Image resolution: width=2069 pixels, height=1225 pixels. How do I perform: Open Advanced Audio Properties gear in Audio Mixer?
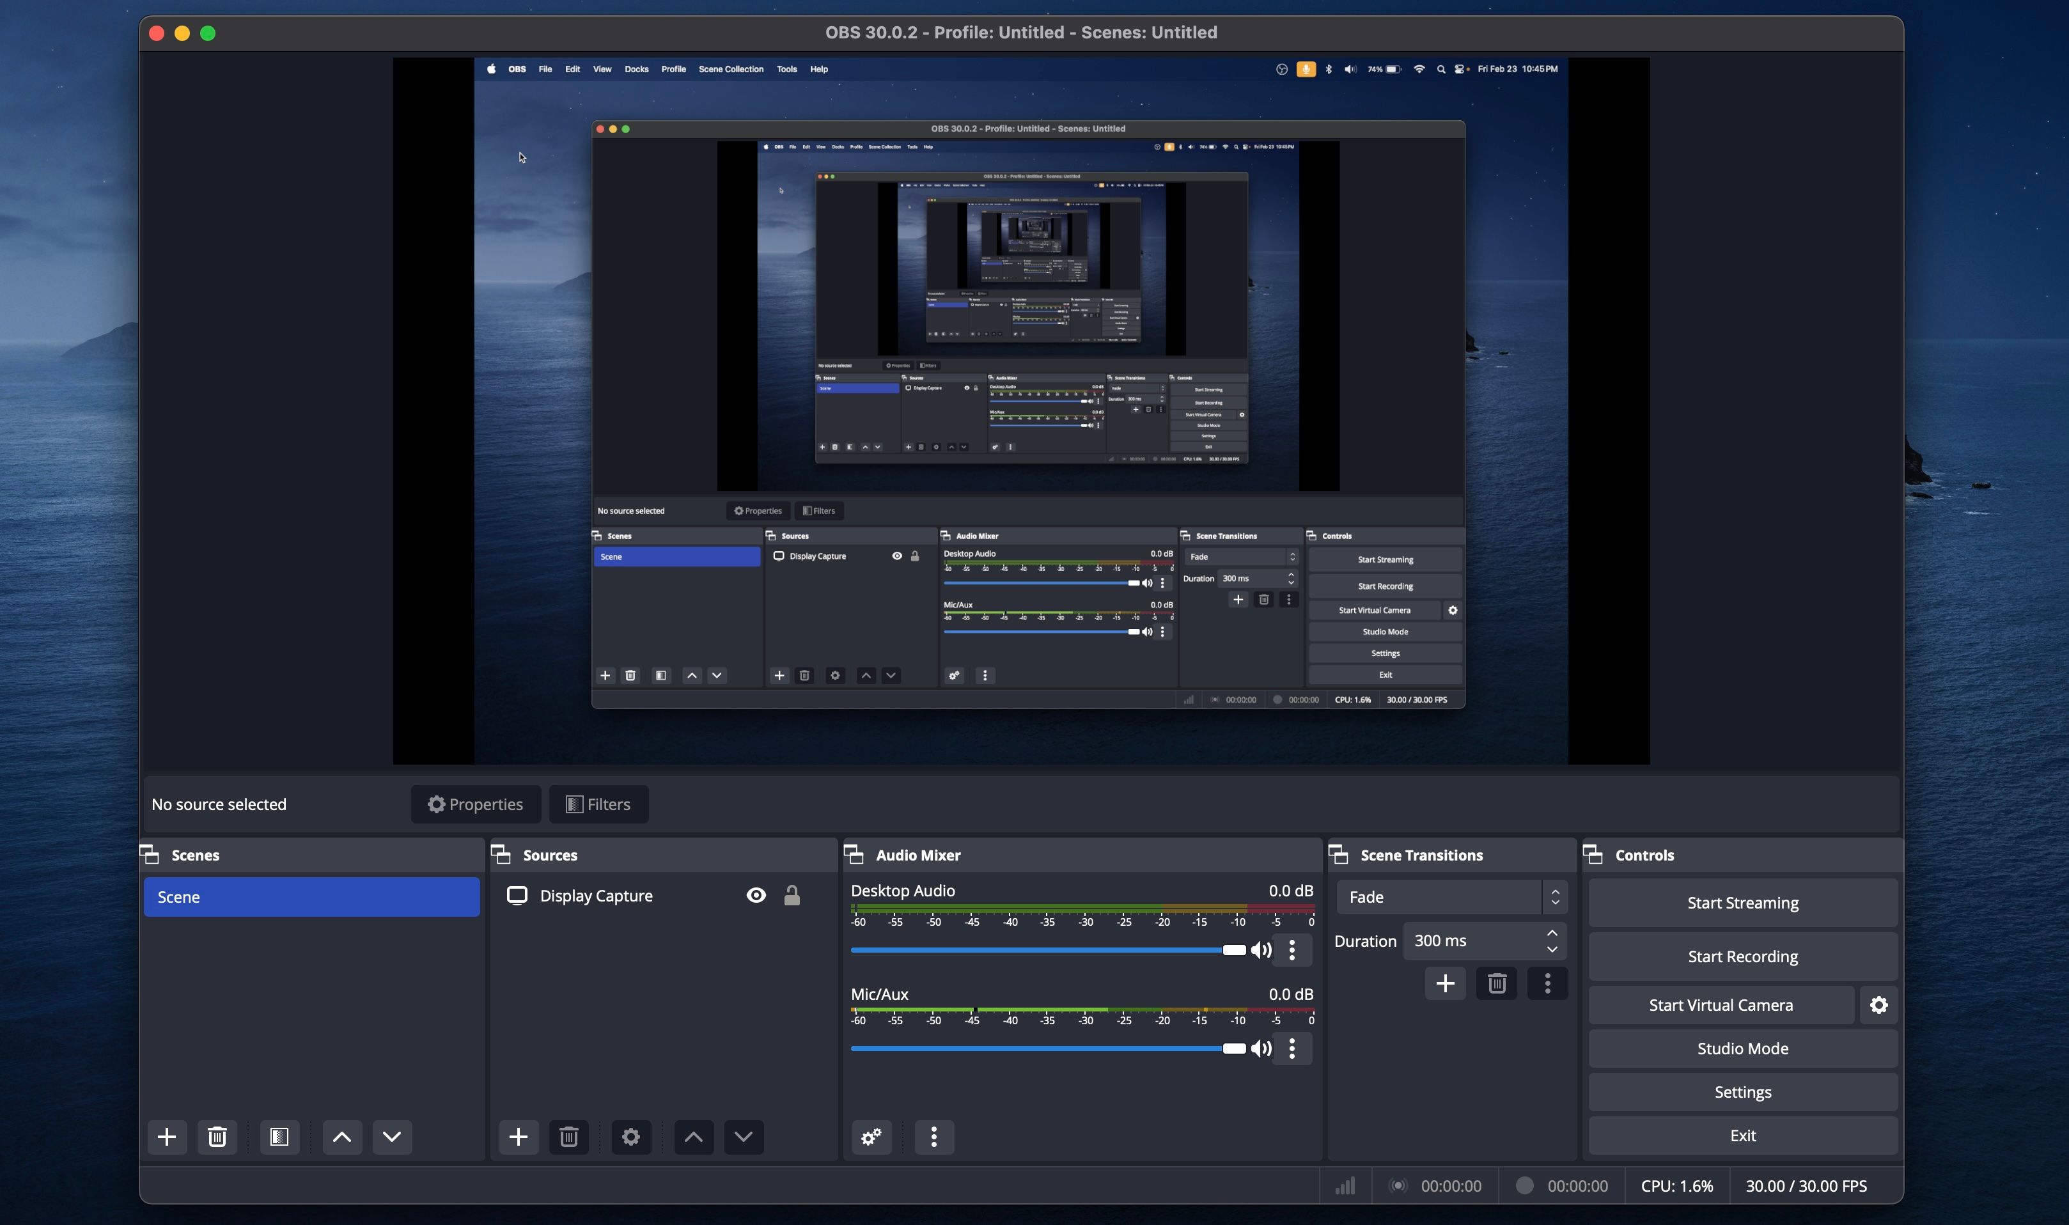click(x=871, y=1137)
